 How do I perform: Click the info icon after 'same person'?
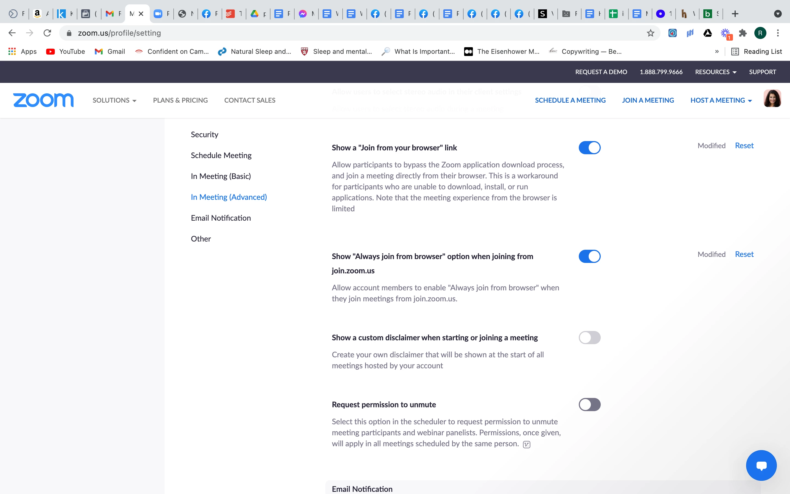(x=526, y=444)
